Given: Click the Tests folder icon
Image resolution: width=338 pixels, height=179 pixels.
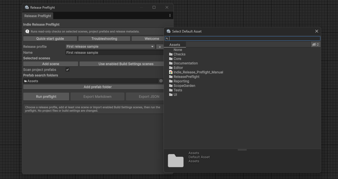Looking at the screenshot, I should [x=171, y=90].
